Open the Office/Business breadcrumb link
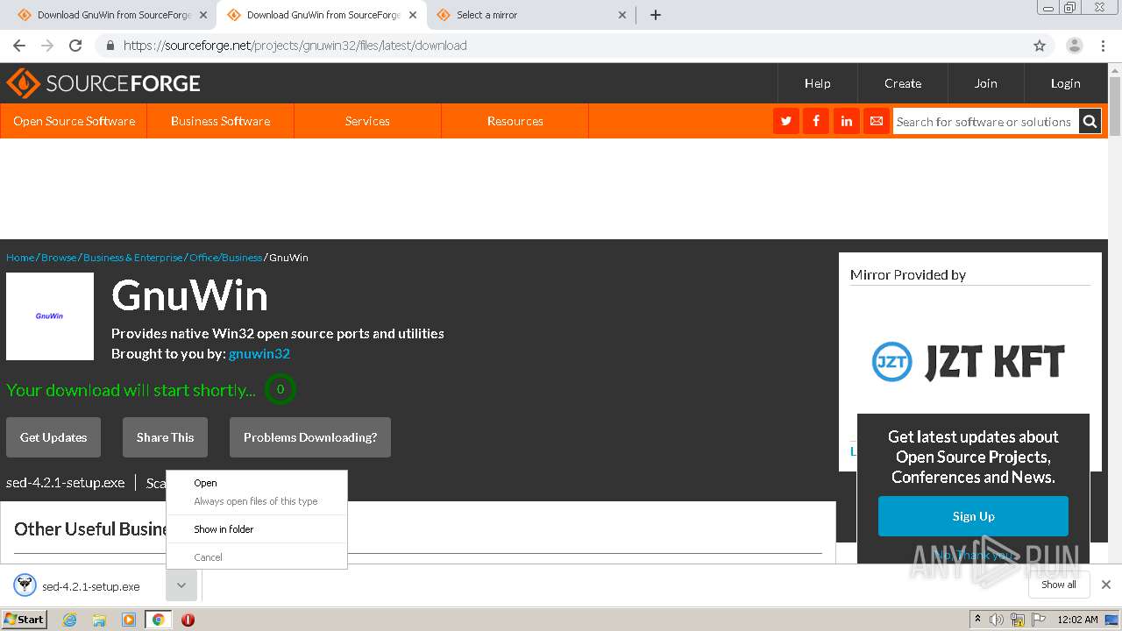 click(x=225, y=258)
